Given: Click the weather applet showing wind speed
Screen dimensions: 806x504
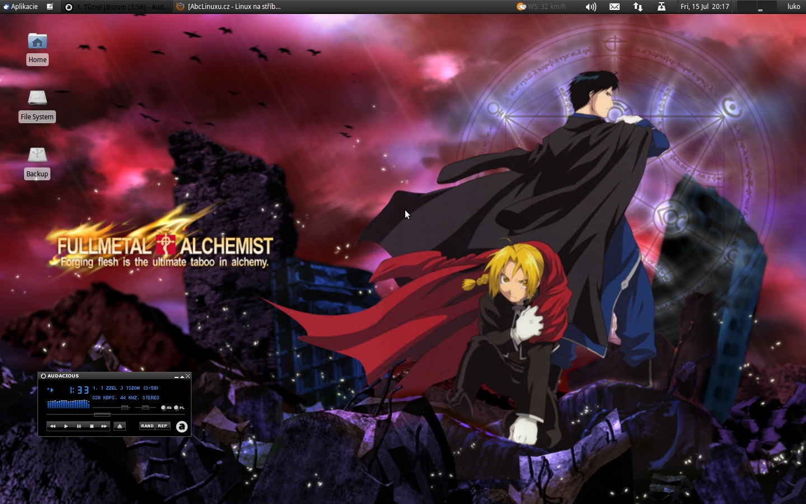Looking at the screenshot, I should pos(541,7).
